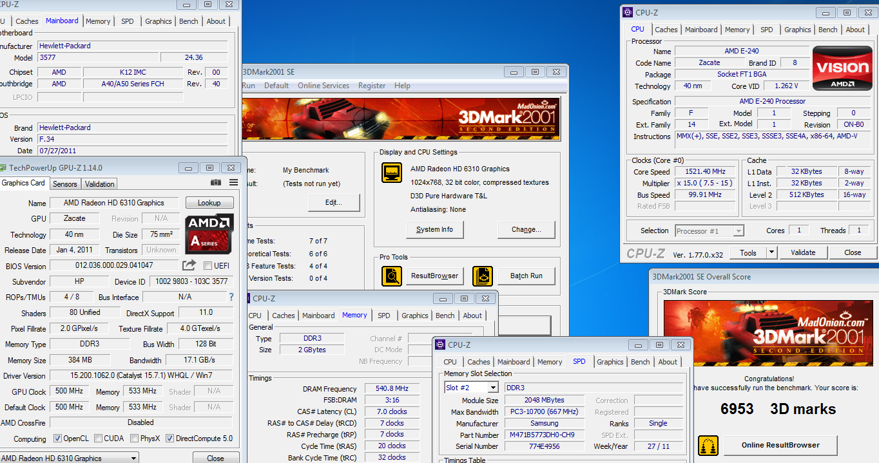The width and height of the screenshot is (879, 463).
Task: Open the Run menu in 3DMark2001 SE
Action: tap(248, 86)
